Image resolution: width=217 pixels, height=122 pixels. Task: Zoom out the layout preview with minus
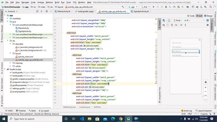tap(205, 91)
